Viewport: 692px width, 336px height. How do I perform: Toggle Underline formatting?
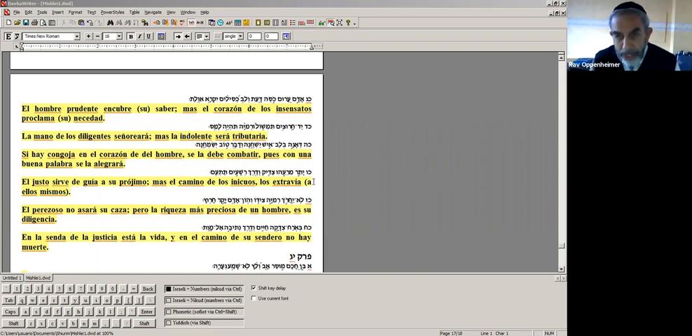(148, 36)
